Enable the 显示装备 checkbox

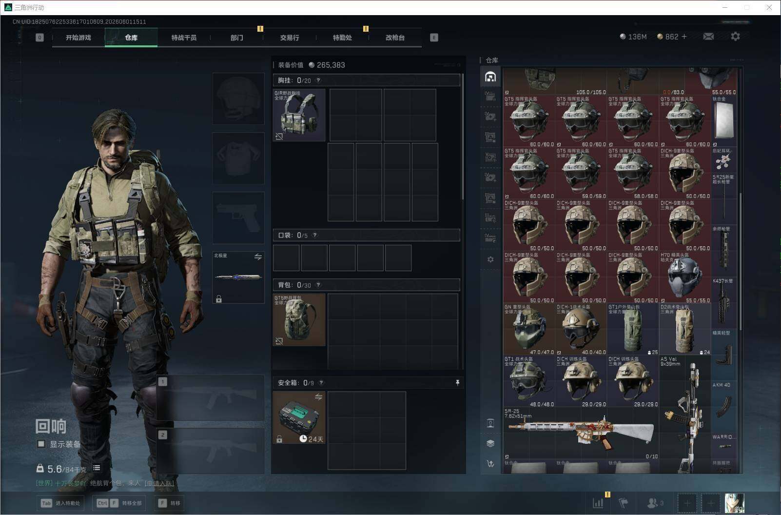[41, 444]
